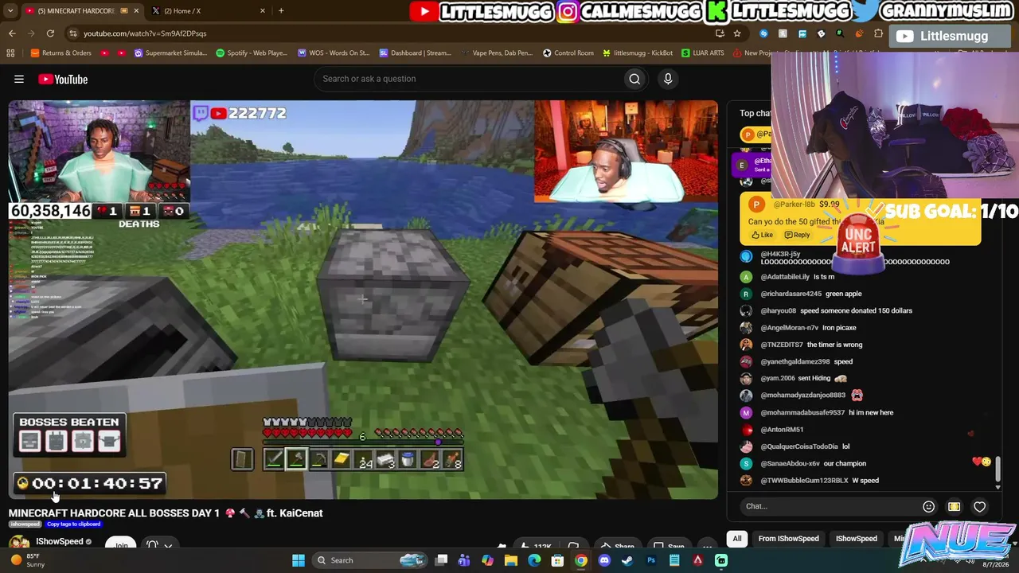The image size is (1019, 573).
Task: Open Microsoft Teams from the taskbar
Action: (x=464, y=560)
